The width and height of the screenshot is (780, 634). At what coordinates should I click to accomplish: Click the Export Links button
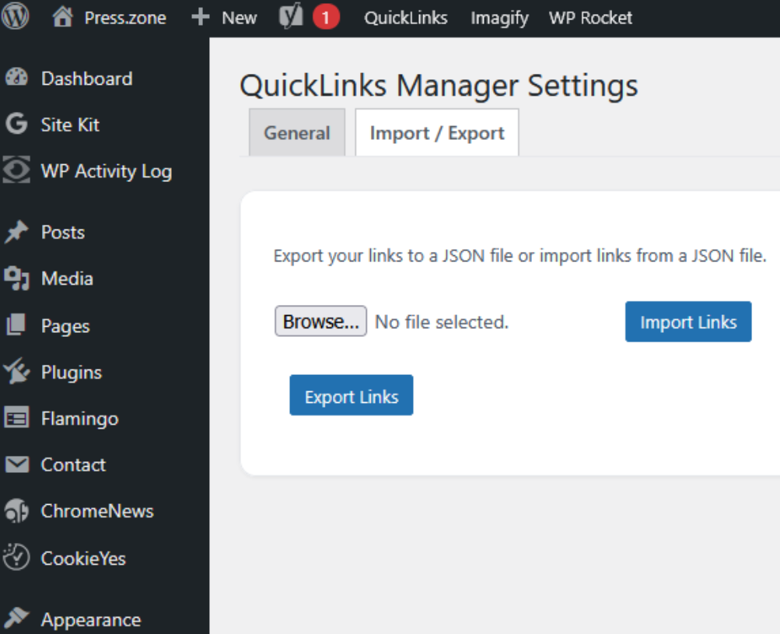click(351, 395)
